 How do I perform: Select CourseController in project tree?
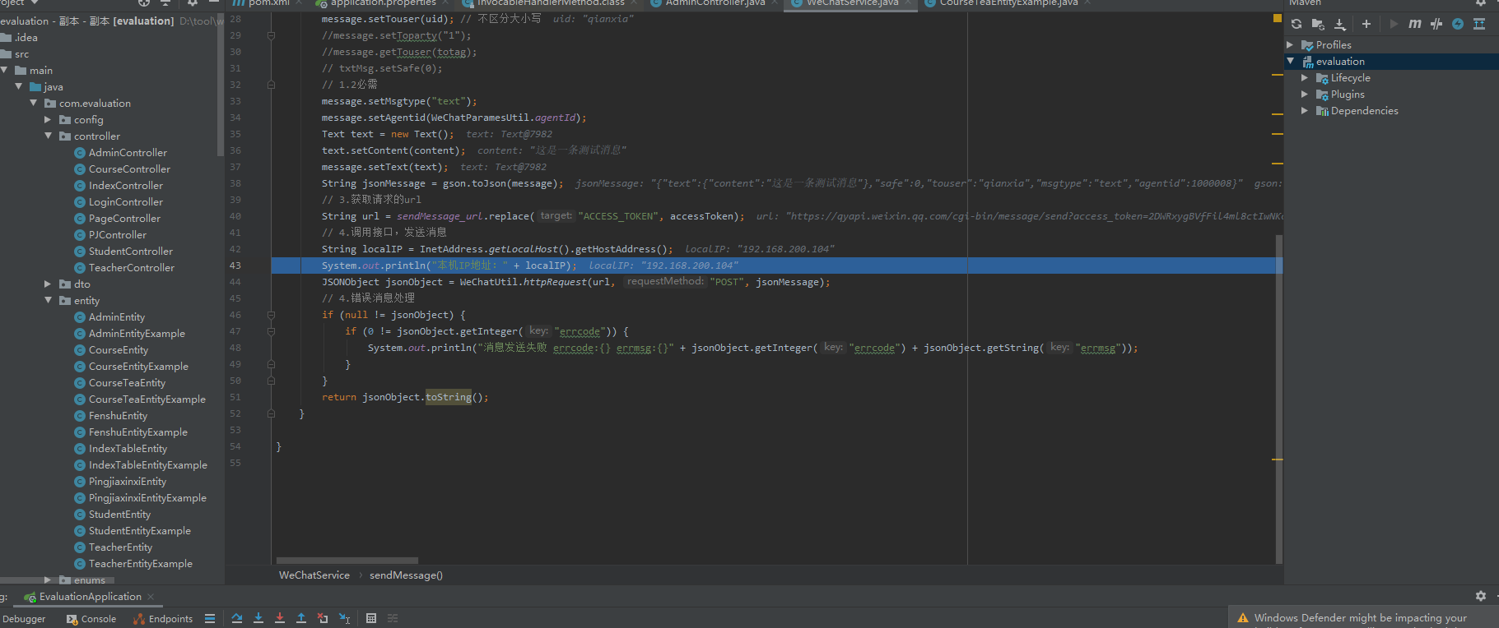(122, 169)
